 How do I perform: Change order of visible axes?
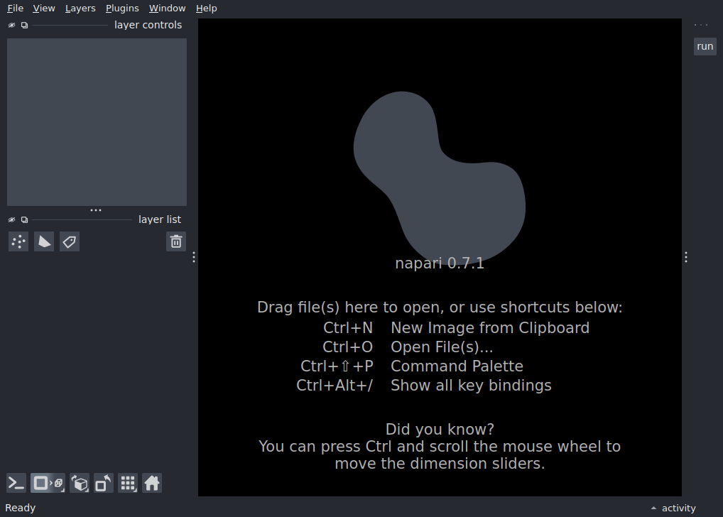tap(80, 484)
